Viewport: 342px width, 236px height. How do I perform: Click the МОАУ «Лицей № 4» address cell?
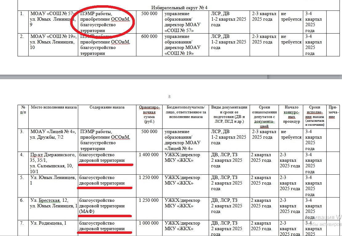(53, 134)
